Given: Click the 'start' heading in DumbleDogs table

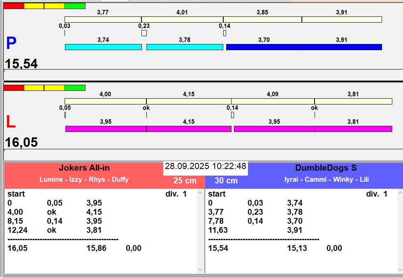Looking at the screenshot, I should pos(217,194).
